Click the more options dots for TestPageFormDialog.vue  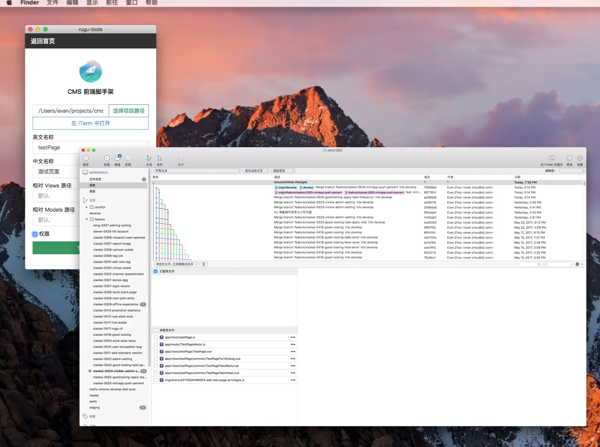pyautogui.click(x=293, y=359)
